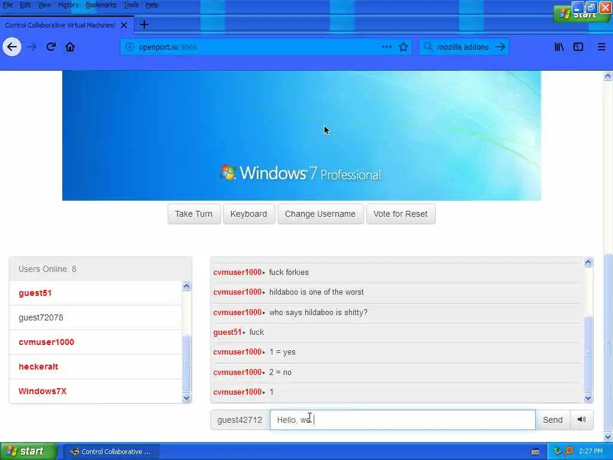Click the XP start button in taskbar
The image size is (613, 460).
(x=28, y=452)
